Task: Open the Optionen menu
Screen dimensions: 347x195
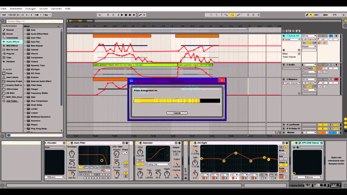Action: point(56,9)
